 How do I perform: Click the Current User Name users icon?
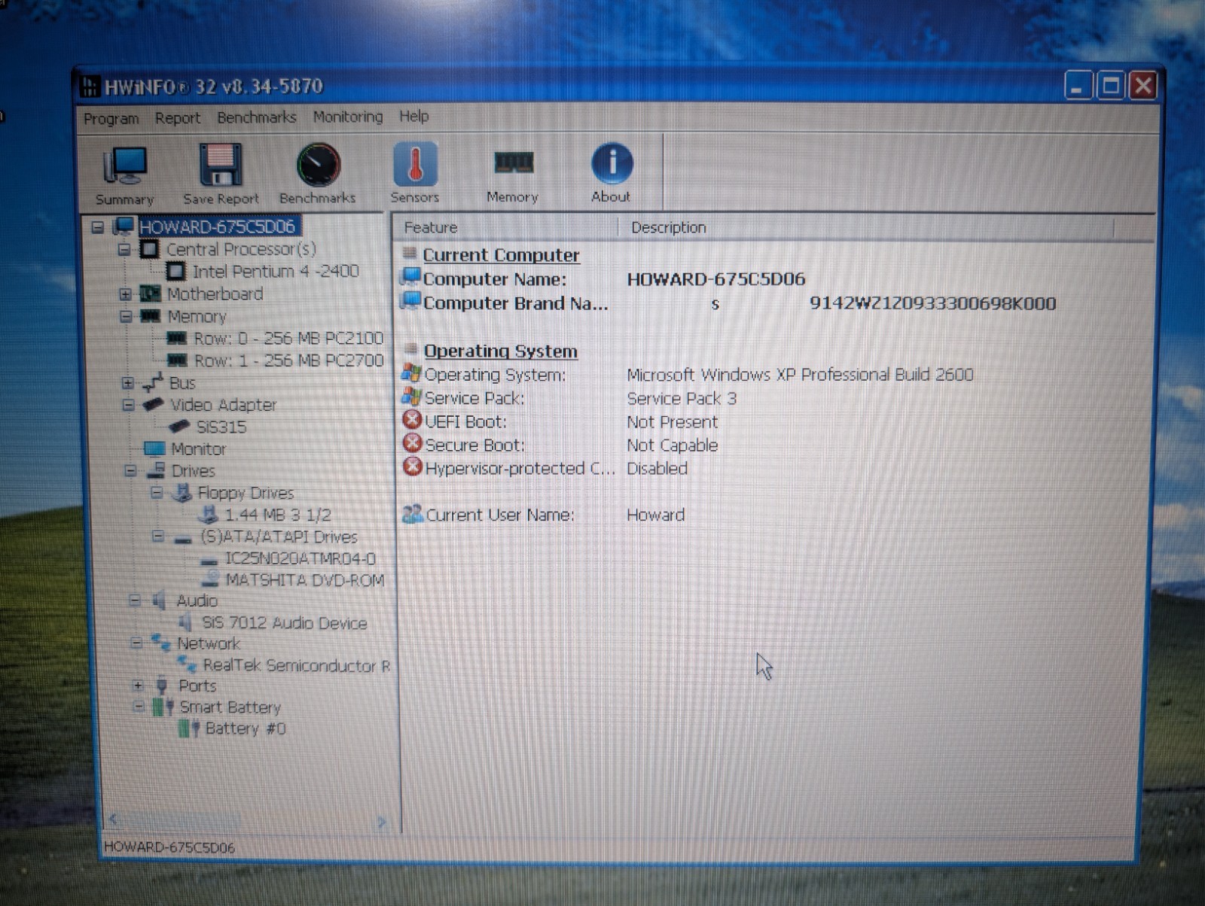pyautogui.click(x=413, y=514)
